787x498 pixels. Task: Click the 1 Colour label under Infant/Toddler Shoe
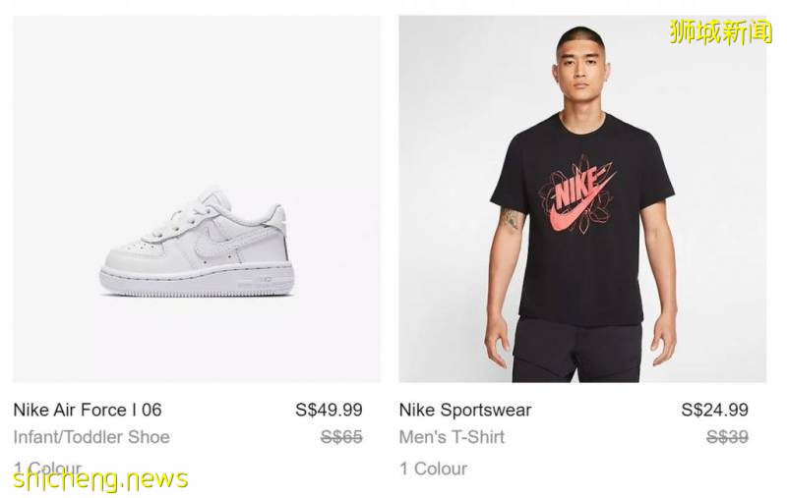47,468
